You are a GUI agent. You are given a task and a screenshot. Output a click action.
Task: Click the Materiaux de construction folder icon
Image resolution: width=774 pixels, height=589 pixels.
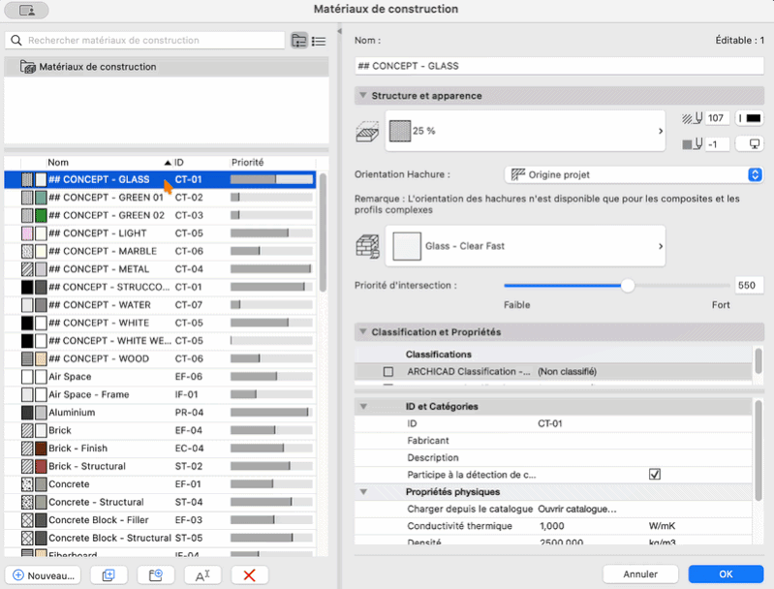(28, 67)
